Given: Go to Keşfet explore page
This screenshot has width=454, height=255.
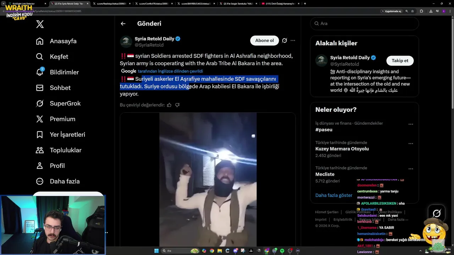Looking at the screenshot, I should (52, 57).
